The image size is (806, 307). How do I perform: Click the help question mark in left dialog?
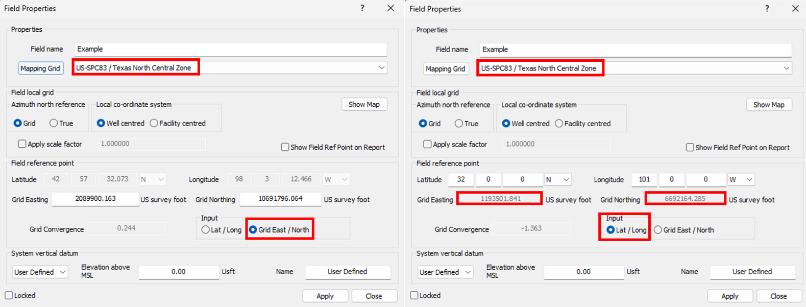tap(362, 8)
